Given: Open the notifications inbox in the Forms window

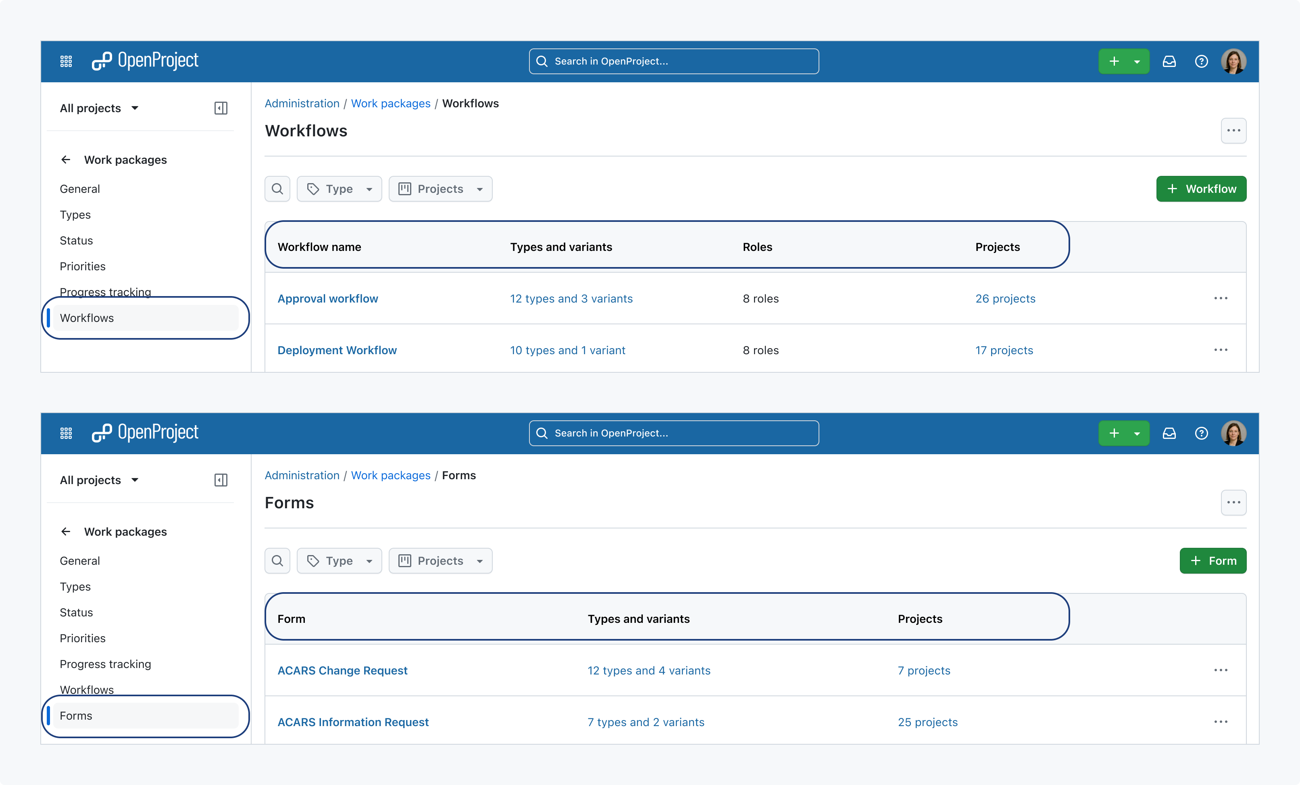Looking at the screenshot, I should tap(1169, 433).
